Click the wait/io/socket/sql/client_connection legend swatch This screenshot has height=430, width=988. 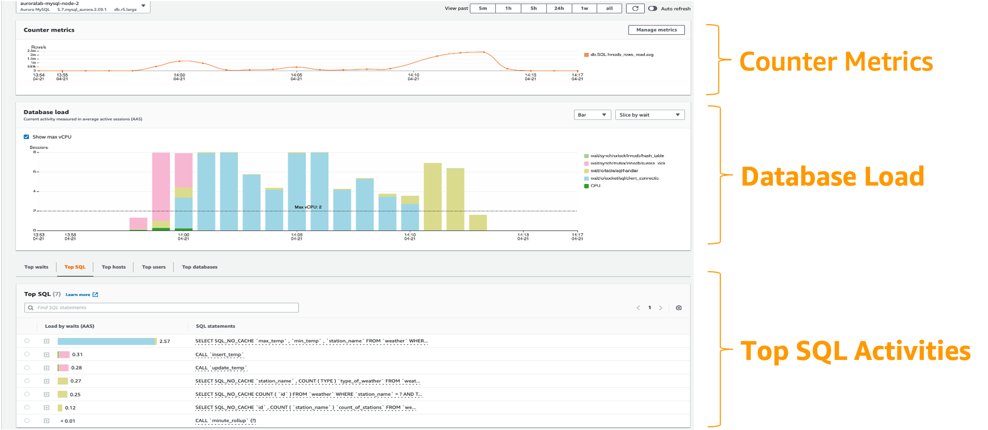pyautogui.click(x=586, y=179)
